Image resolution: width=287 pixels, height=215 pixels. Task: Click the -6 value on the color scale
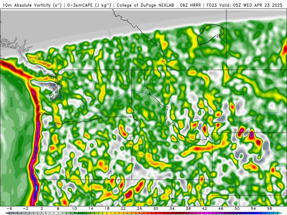click(x=9, y=209)
